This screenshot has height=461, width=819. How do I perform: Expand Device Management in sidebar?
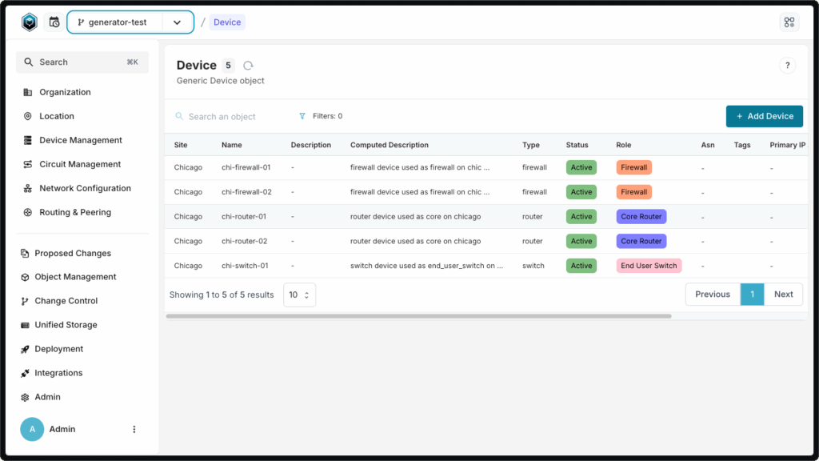[x=81, y=140]
